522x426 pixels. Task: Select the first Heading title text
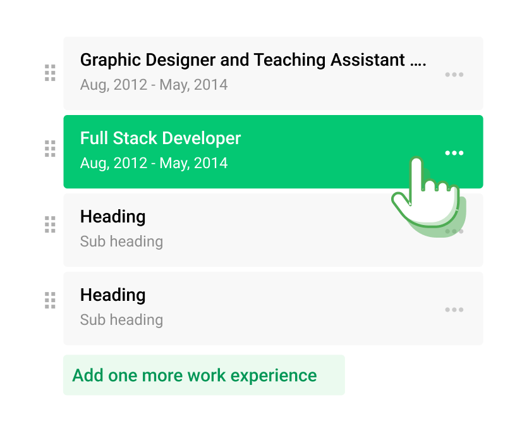click(112, 217)
